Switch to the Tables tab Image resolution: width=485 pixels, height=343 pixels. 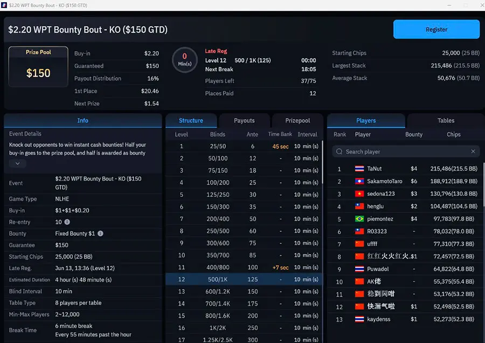(x=446, y=120)
